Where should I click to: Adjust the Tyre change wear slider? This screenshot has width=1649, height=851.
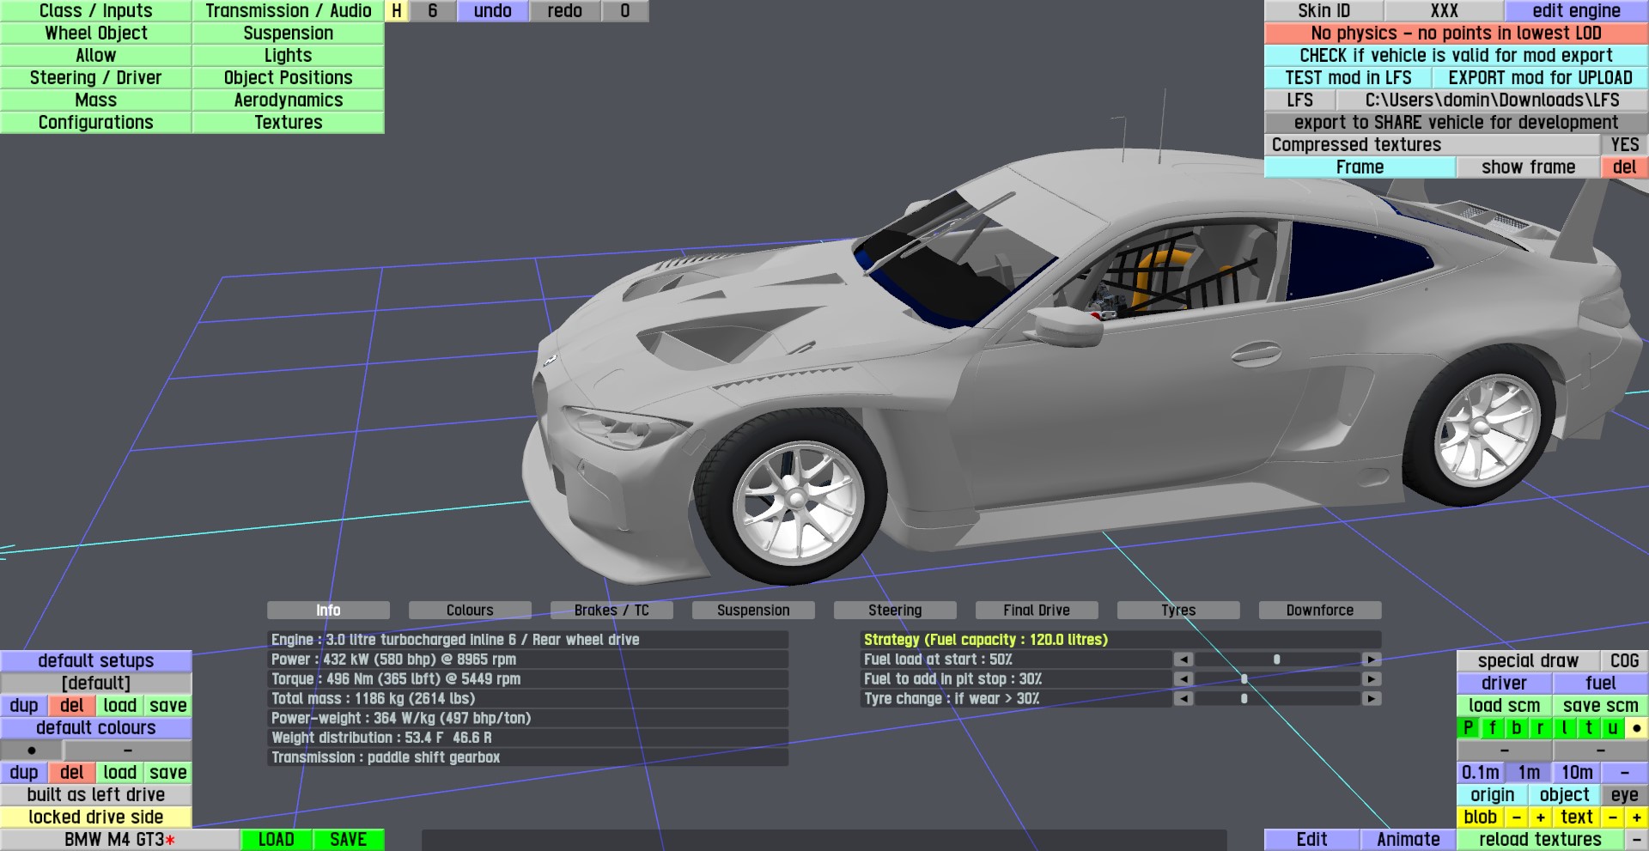click(1277, 699)
